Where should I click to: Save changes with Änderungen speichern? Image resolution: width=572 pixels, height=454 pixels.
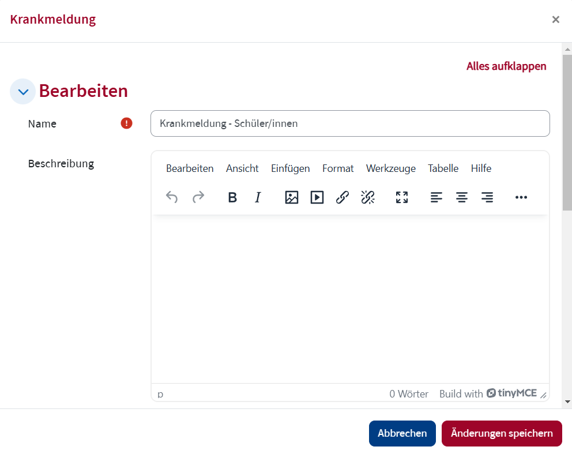(x=502, y=433)
